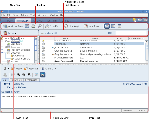
Task: Click the zoom out magnifier icon
Action: tap(29, 75)
